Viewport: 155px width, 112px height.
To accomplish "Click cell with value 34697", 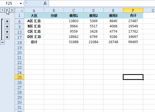I will [133, 37].
